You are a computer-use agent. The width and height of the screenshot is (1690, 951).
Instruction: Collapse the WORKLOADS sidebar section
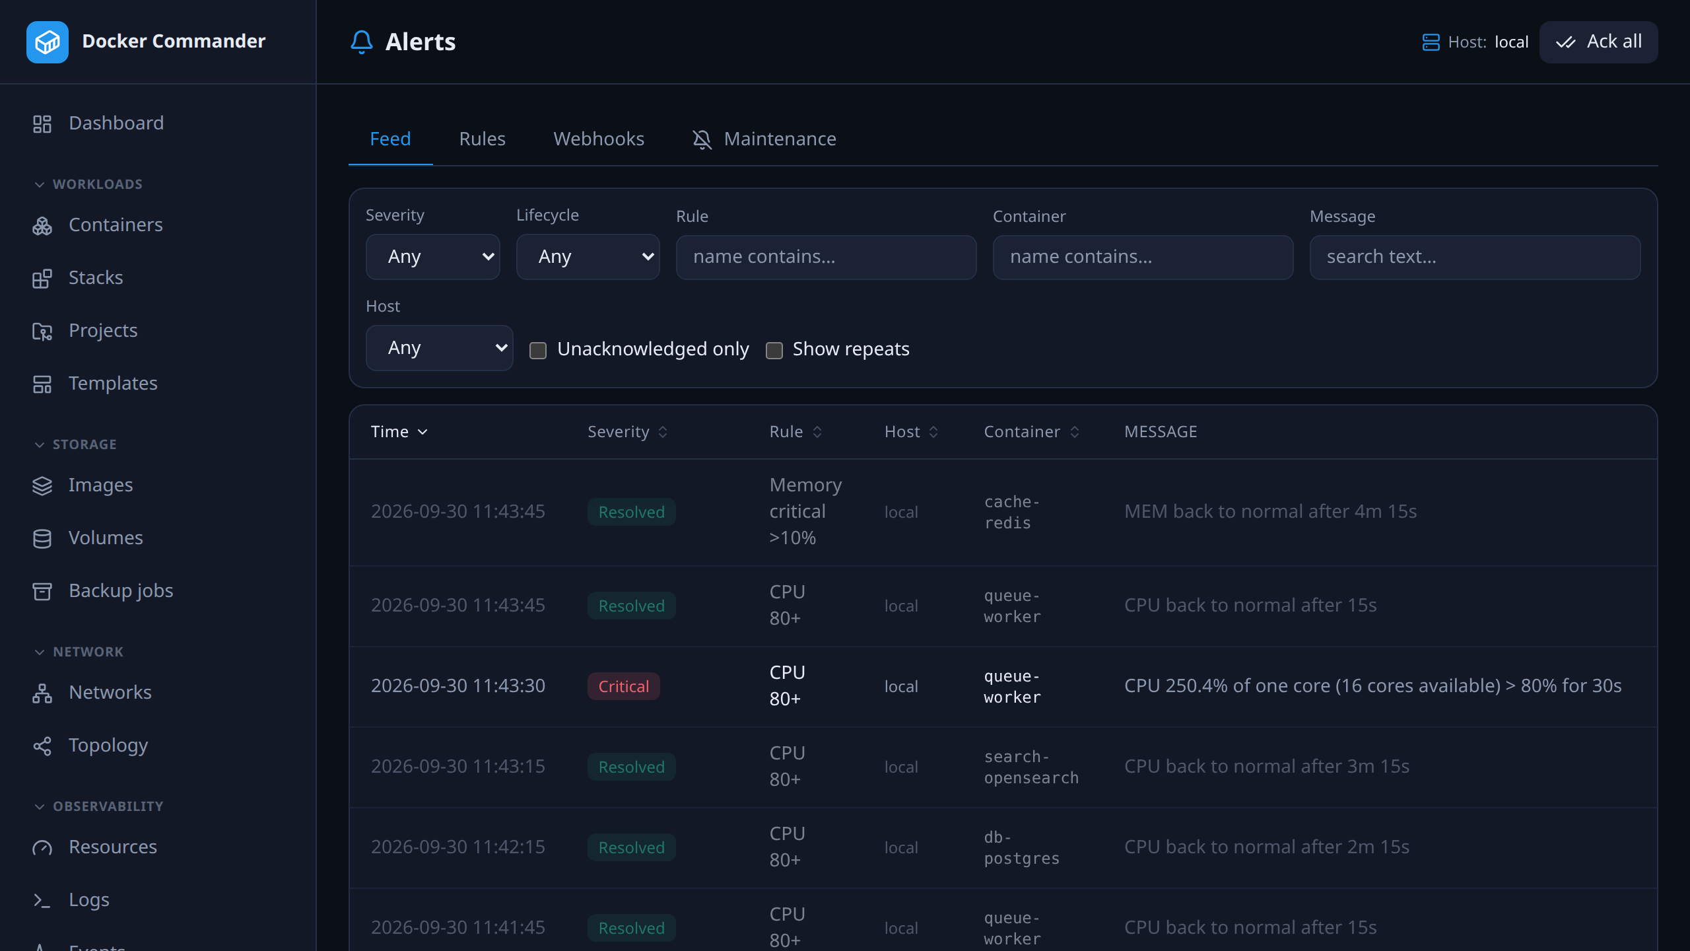pyautogui.click(x=88, y=184)
